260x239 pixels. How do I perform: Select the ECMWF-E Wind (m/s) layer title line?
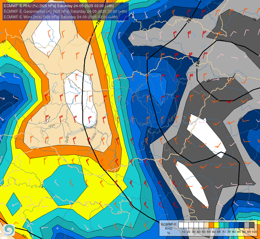coord(61,17)
